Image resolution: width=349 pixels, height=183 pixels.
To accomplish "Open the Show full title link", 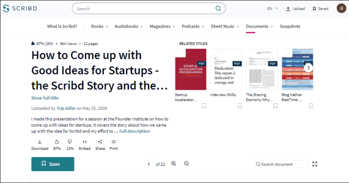I will click(45, 98).
